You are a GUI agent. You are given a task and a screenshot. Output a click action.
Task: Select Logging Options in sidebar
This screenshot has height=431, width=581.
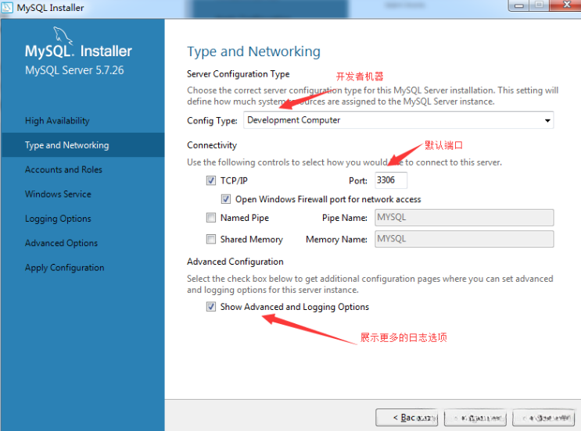58,219
